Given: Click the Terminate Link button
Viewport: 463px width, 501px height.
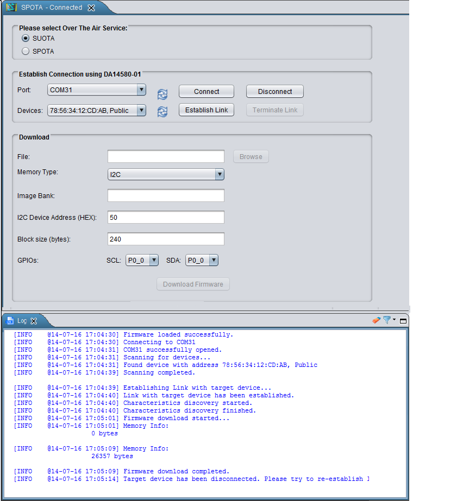Looking at the screenshot, I should point(275,110).
